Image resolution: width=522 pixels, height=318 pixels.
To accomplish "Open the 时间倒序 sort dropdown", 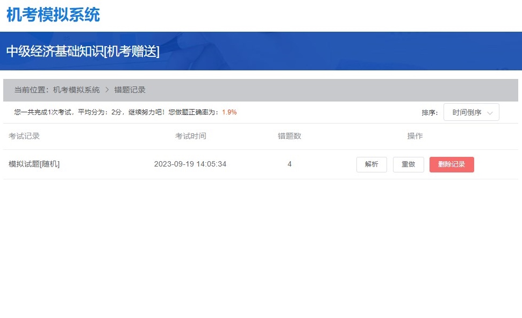I will coord(470,112).
